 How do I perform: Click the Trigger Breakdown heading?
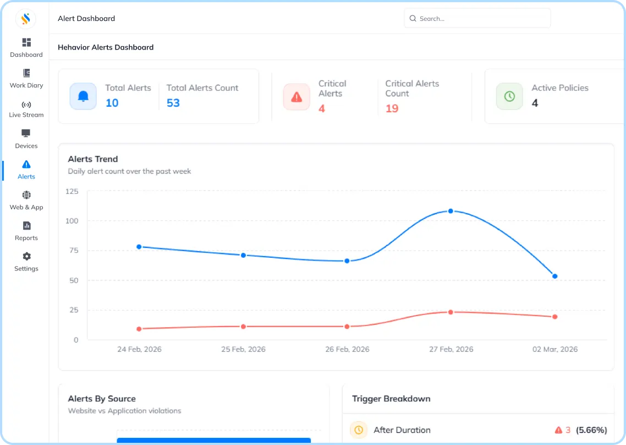(x=391, y=399)
